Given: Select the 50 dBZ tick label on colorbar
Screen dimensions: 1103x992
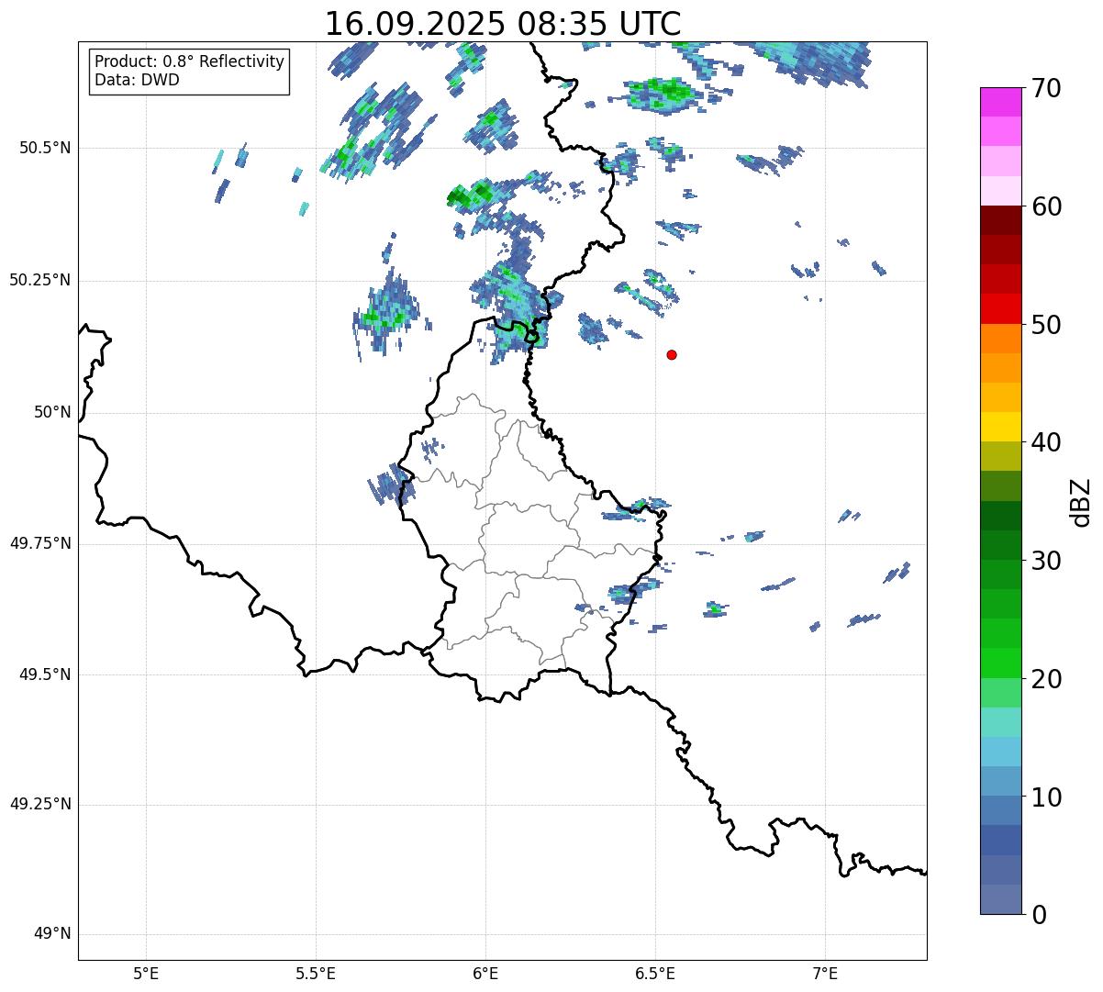Looking at the screenshot, I should 1046,325.
